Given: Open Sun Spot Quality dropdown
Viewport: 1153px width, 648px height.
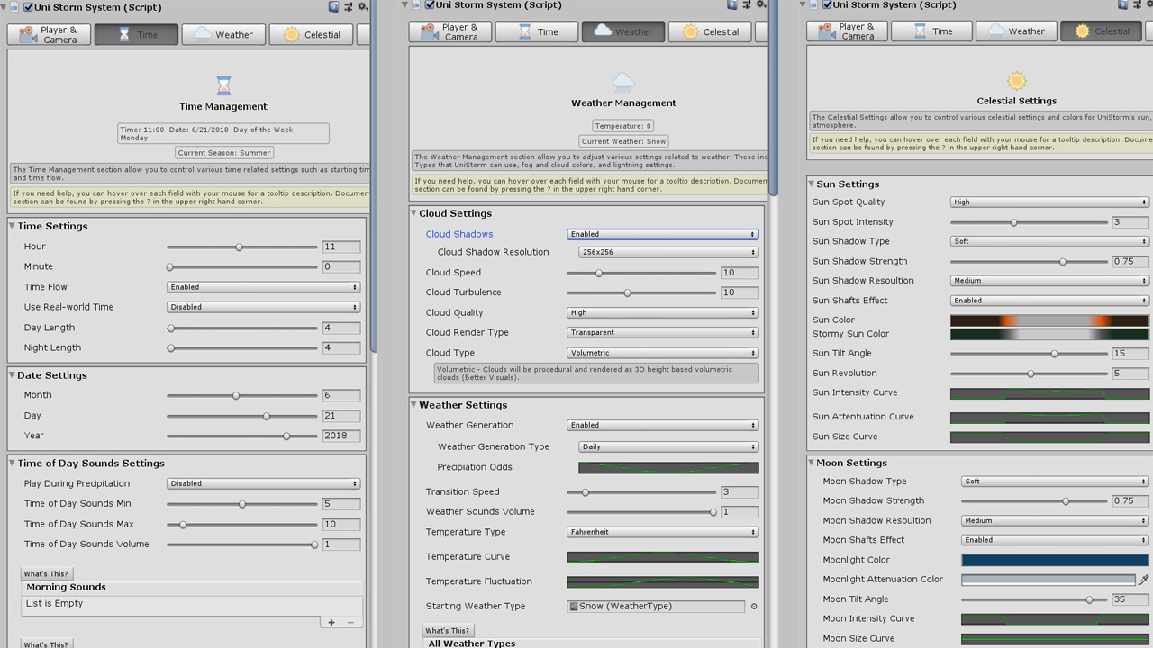Looking at the screenshot, I should [x=1050, y=202].
